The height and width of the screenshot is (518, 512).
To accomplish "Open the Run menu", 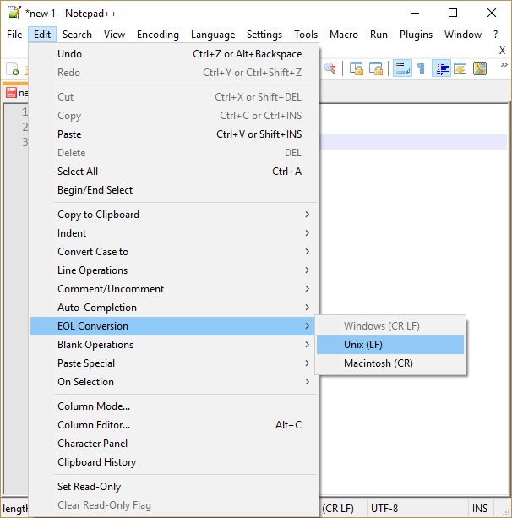I will [x=379, y=35].
